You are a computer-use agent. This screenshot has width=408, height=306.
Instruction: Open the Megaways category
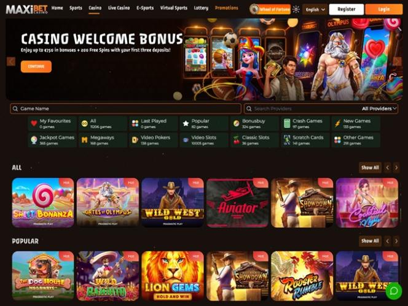(x=103, y=140)
